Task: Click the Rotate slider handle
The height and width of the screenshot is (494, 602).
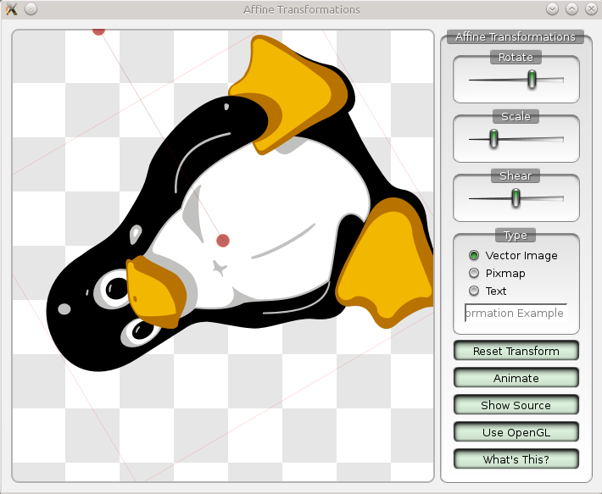Action: (x=532, y=79)
